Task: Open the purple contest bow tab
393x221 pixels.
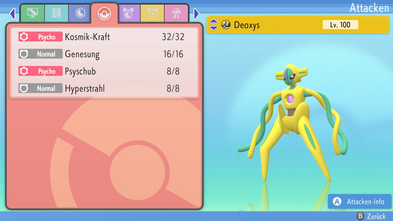Action: [129, 13]
